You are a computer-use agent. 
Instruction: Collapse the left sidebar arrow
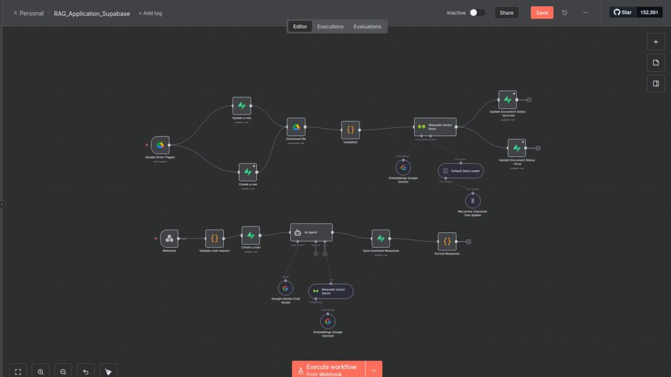tap(3, 204)
